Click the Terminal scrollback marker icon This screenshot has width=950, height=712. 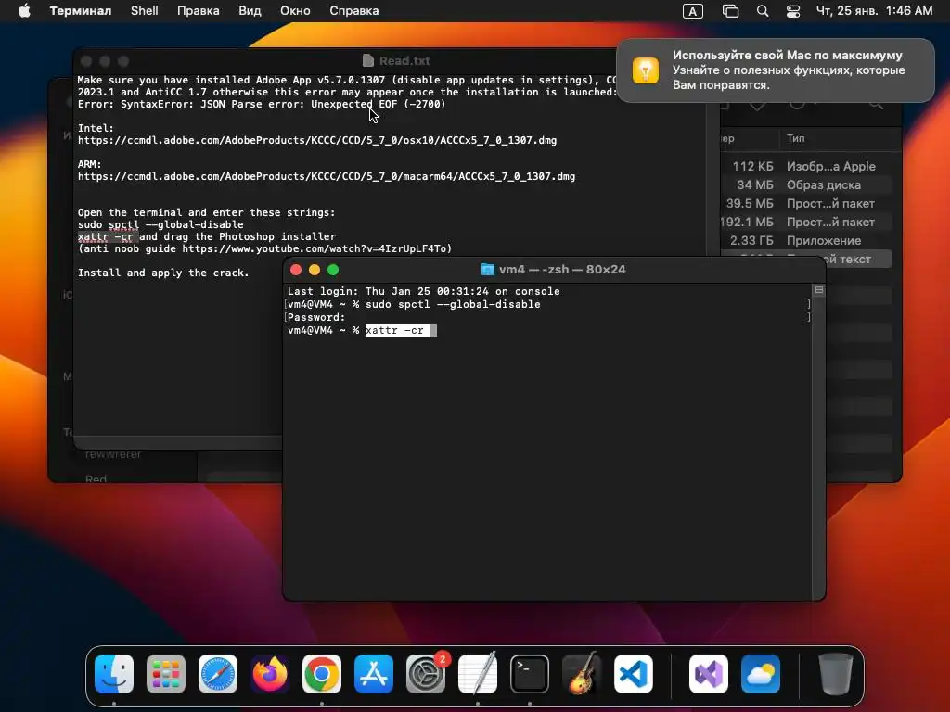pyautogui.click(x=818, y=290)
